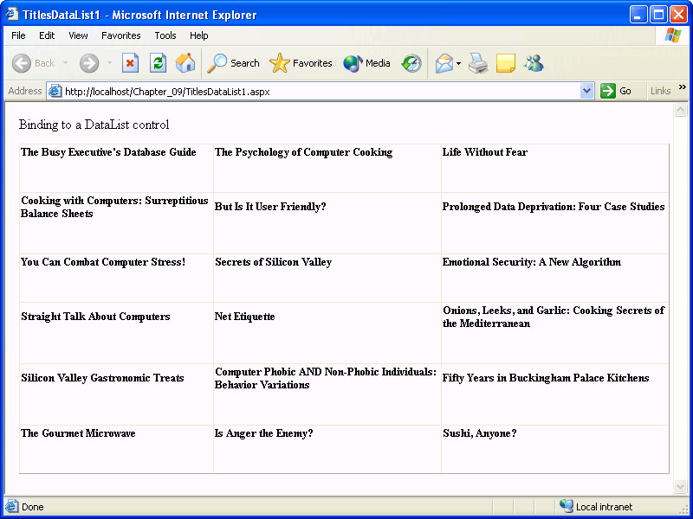Refresh the page with the Refresh icon

[158, 63]
